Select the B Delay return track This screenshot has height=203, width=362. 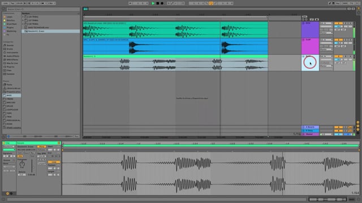(x=310, y=130)
